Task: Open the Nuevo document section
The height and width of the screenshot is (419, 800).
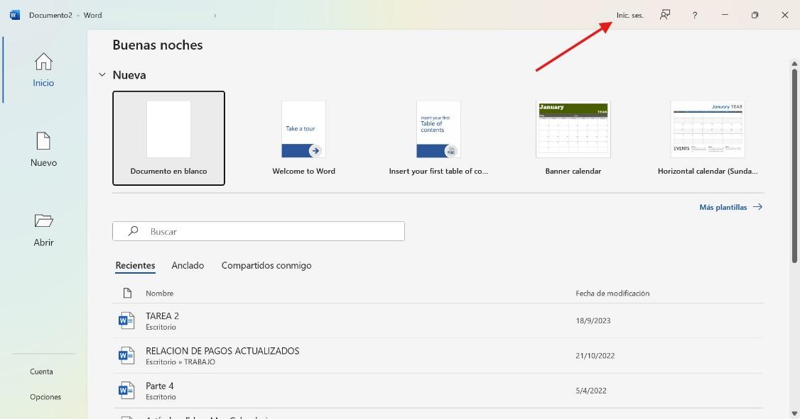Action: [x=43, y=150]
